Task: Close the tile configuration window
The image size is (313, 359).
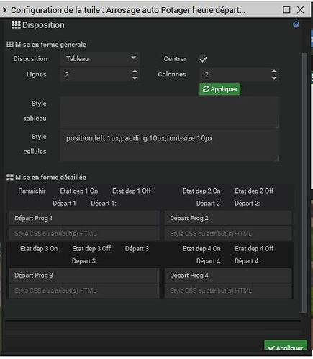Action: click(300, 10)
